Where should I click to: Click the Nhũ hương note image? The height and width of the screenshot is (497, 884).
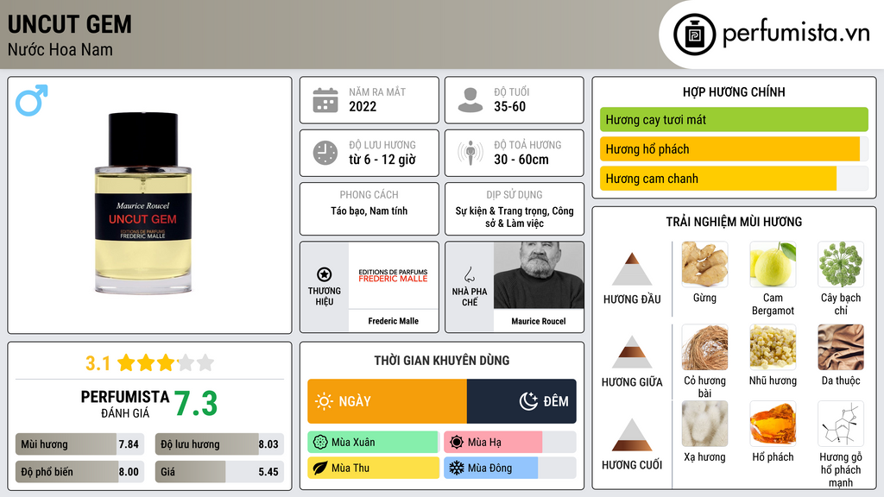[x=773, y=347]
